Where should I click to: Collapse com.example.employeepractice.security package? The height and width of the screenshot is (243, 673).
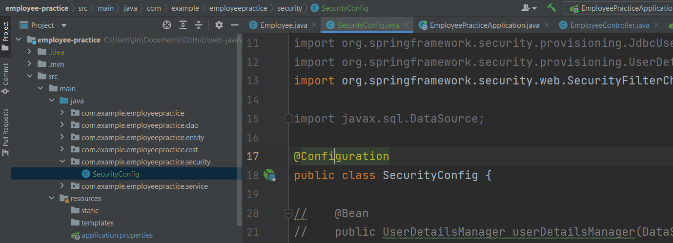point(62,162)
